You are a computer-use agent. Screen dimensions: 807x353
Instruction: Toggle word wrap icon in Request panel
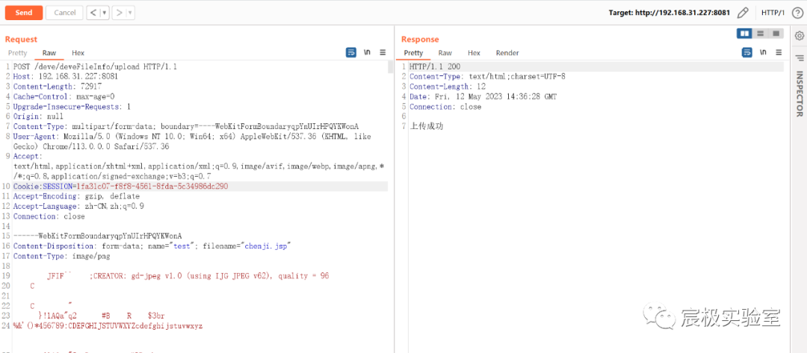(x=351, y=53)
